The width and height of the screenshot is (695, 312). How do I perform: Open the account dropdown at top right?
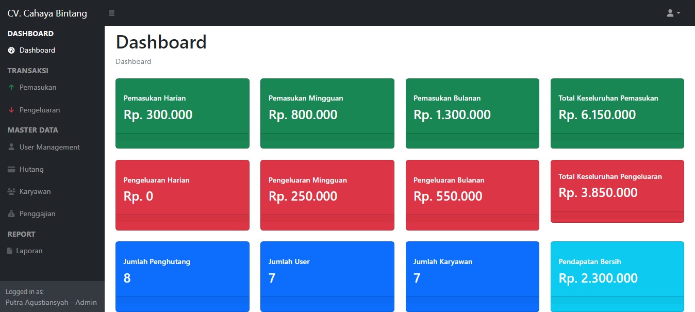[672, 12]
